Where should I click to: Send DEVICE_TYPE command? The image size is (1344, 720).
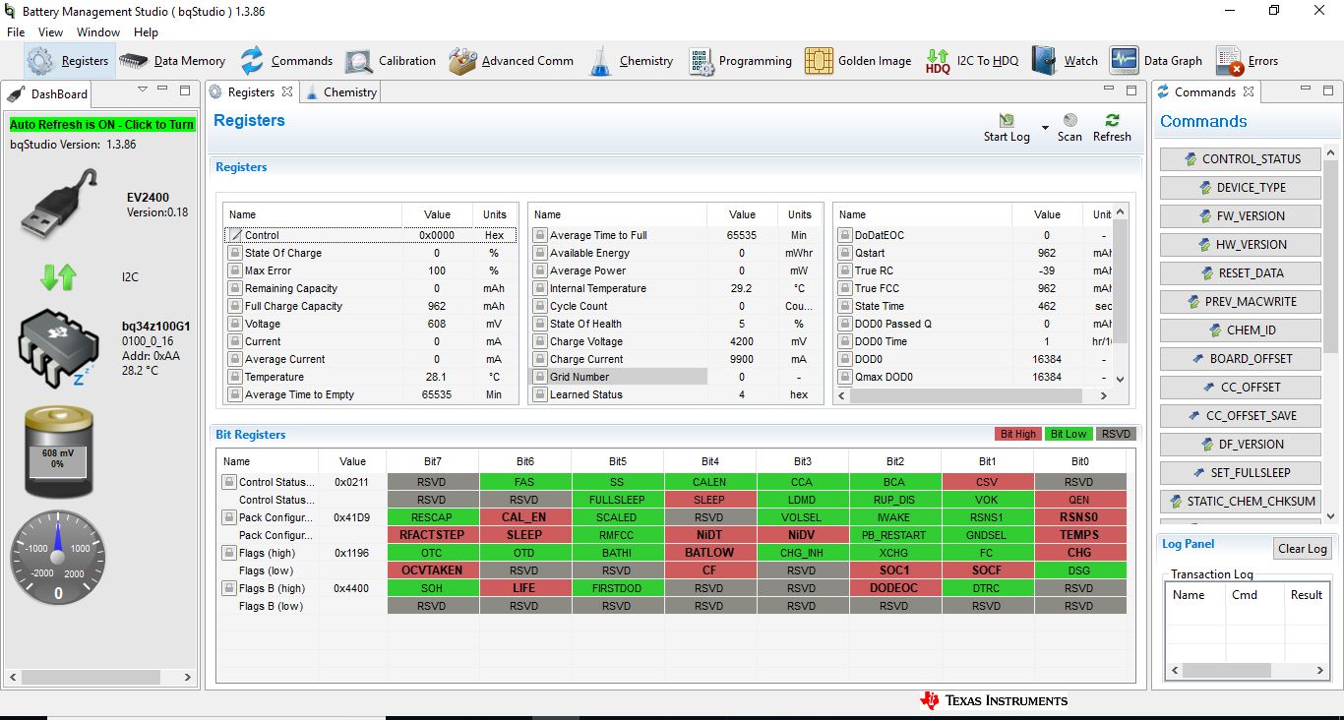1242,188
